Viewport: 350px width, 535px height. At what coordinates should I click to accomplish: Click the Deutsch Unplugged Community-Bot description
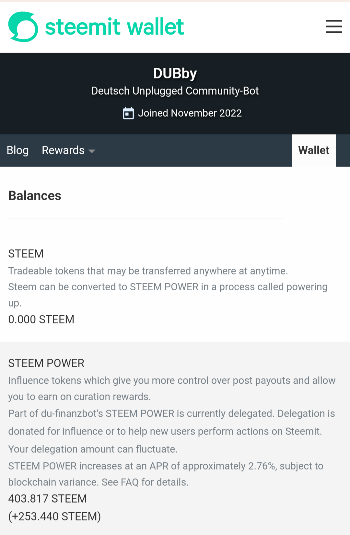[x=175, y=91]
